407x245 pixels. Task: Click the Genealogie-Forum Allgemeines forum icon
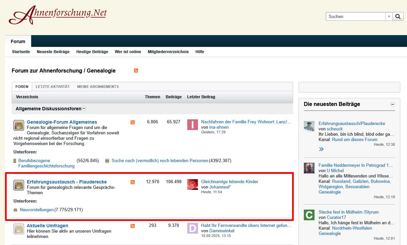(x=18, y=125)
